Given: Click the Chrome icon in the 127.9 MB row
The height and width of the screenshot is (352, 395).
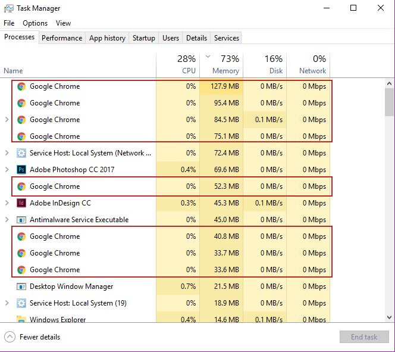Looking at the screenshot, I should click(21, 86).
